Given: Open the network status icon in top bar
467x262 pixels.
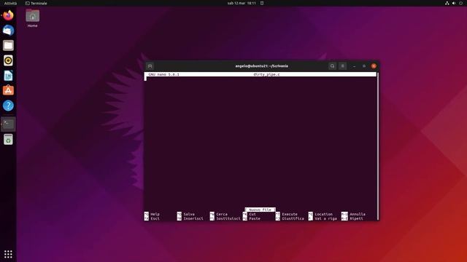Looking at the screenshot, I should [x=447, y=3].
